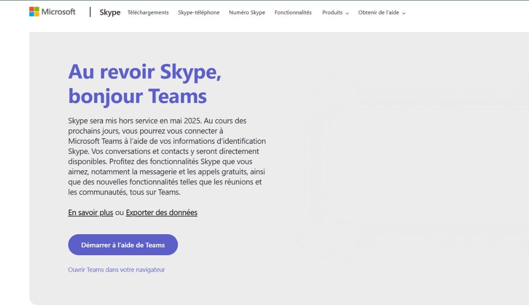Image resolution: width=529 pixels, height=308 pixels.
Task: Click the Microsoft logo
Action: point(52,12)
